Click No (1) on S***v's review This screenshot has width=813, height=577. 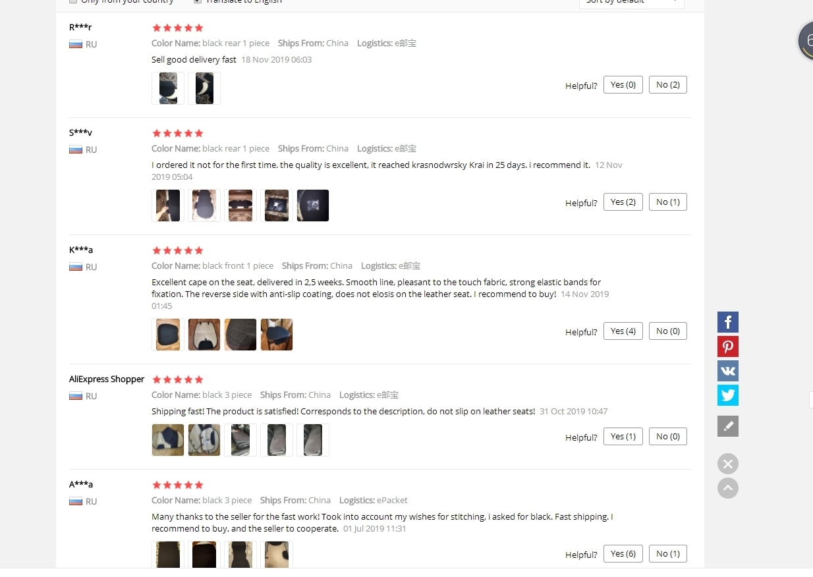[x=668, y=202]
